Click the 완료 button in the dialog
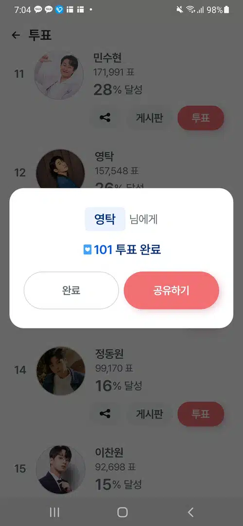Image resolution: width=243 pixels, height=526 pixels. click(x=71, y=290)
